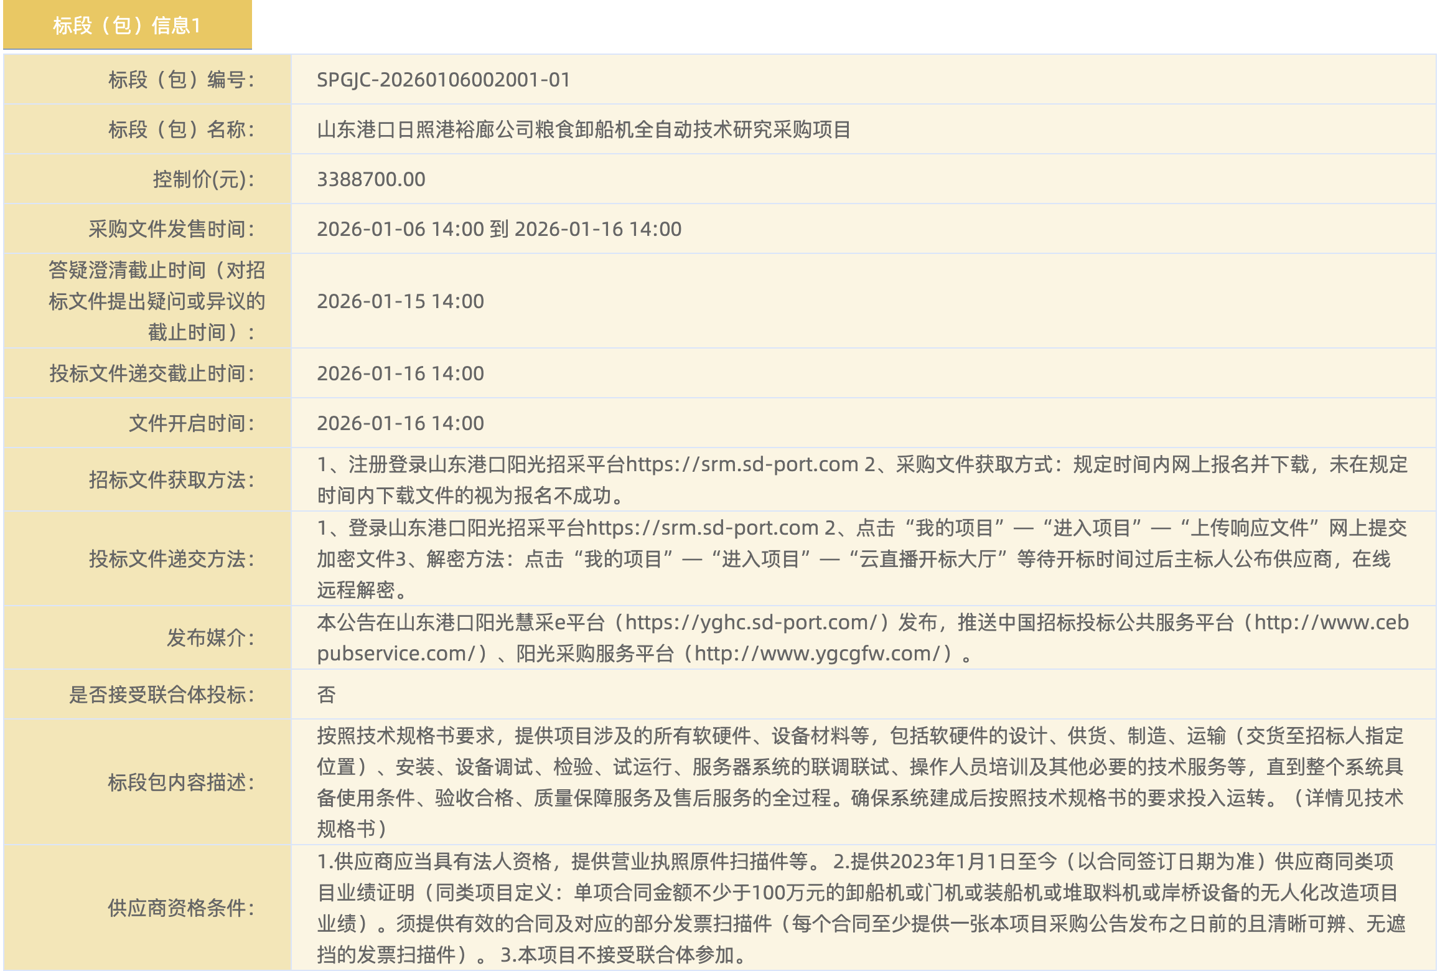
Task: Open the yghc.sd-port.com platform URL
Action: coord(752,622)
